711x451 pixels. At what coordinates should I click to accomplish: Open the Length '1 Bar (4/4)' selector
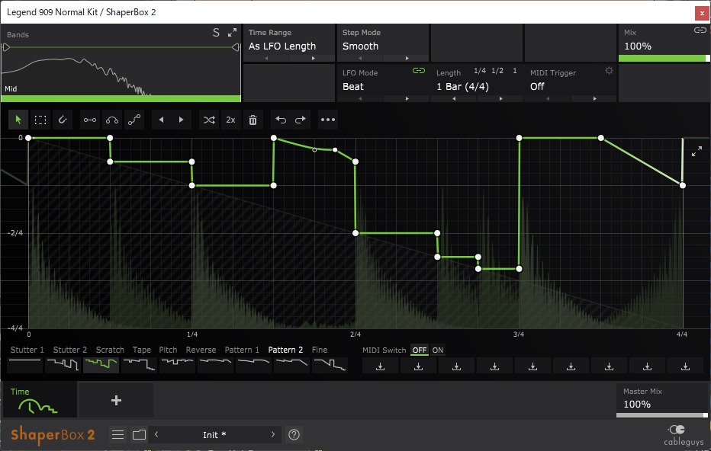tap(462, 87)
